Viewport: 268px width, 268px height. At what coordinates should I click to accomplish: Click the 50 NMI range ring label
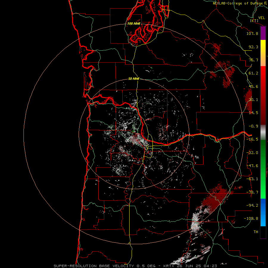tap(134, 79)
